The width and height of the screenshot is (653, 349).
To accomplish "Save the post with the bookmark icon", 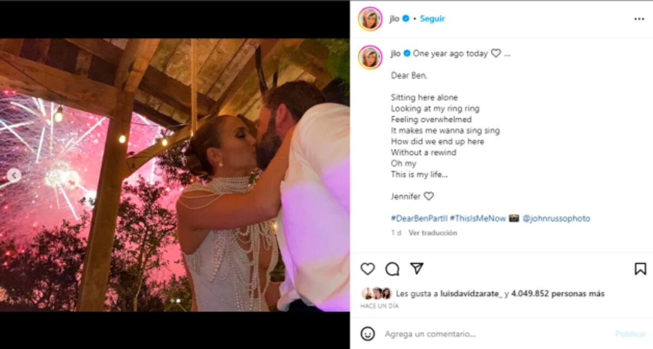I will tap(640, 269).
